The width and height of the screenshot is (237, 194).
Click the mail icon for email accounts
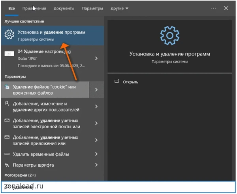point(7,120)
